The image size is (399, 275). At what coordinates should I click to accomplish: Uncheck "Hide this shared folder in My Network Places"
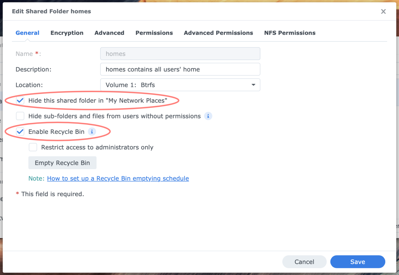tap(20, 100)
